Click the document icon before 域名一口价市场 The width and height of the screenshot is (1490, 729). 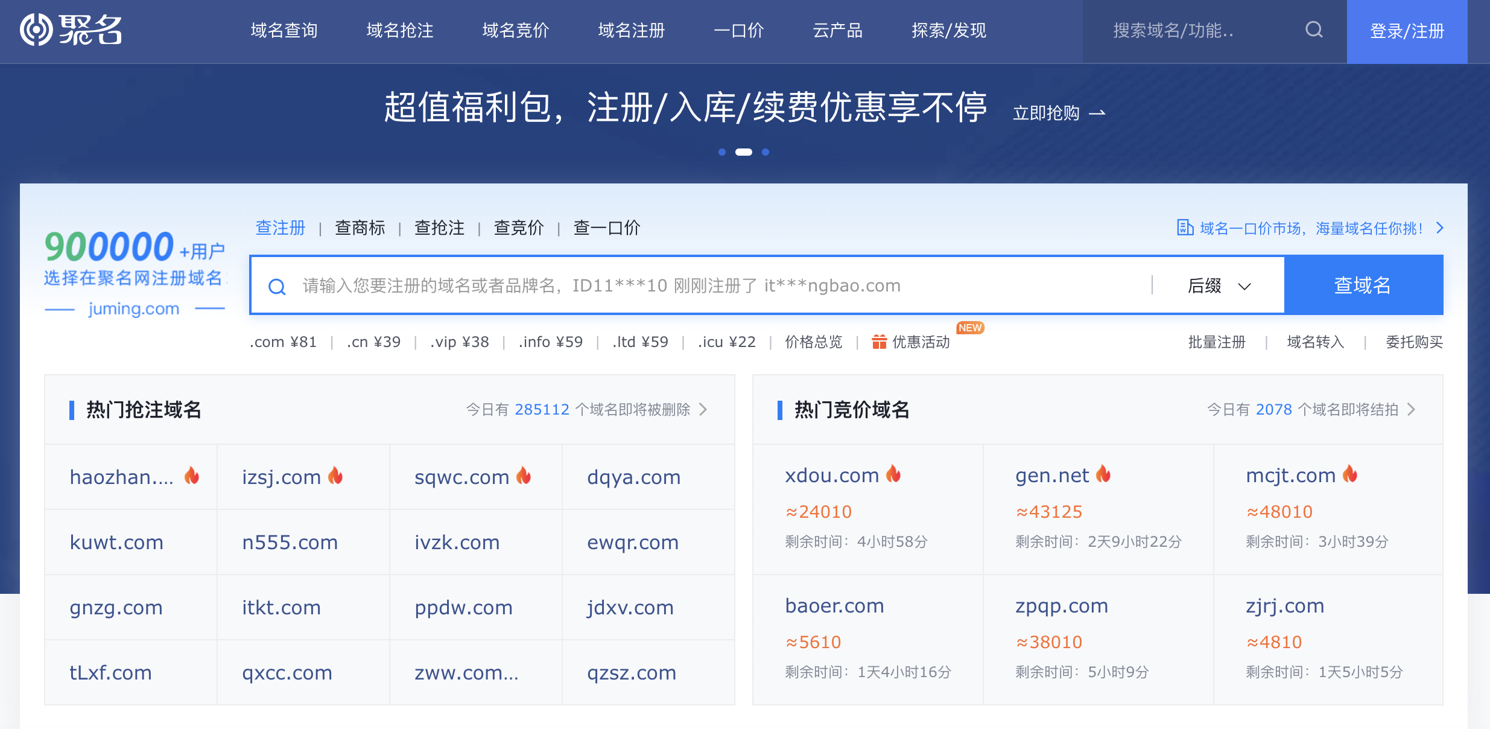click(1185, 228)
